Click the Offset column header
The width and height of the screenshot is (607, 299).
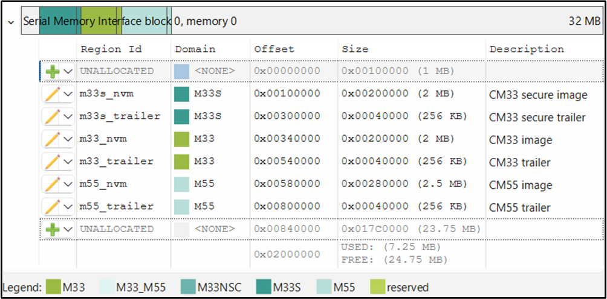click(274, 49)
